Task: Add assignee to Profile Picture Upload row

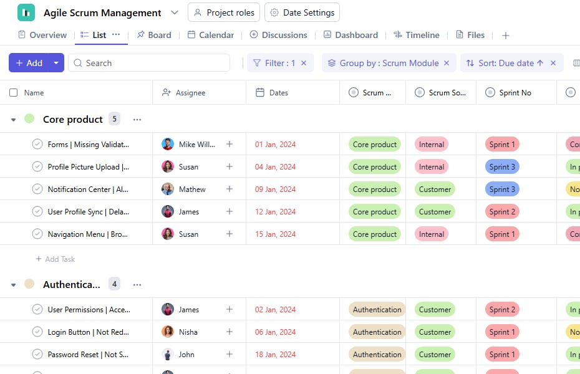Action: pyautogui.click(x=230, y=166)
